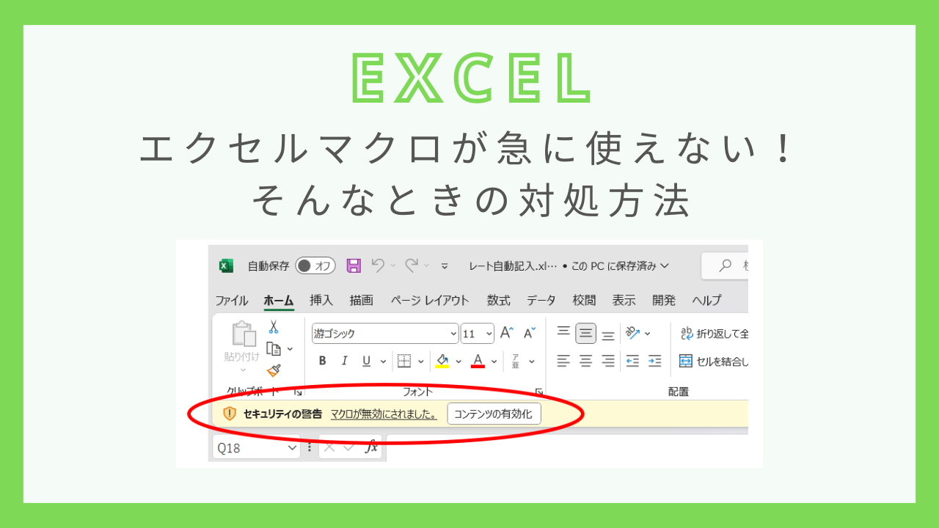Click the security warning shield icon

click(230, 414)
